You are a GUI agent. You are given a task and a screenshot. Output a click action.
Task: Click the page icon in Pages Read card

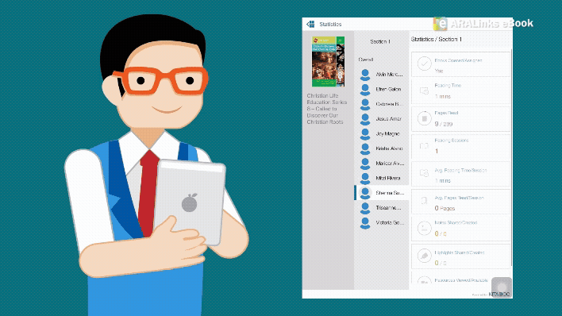coord(424,118)
